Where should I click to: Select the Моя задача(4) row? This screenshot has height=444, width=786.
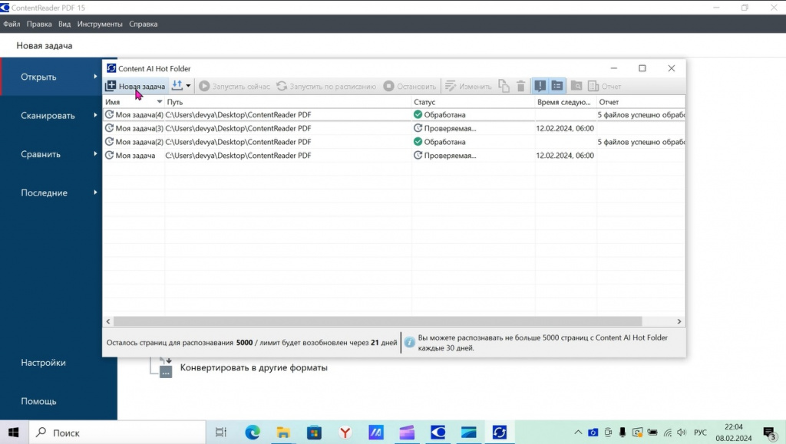pyautogui.click(x=394, y=114)
